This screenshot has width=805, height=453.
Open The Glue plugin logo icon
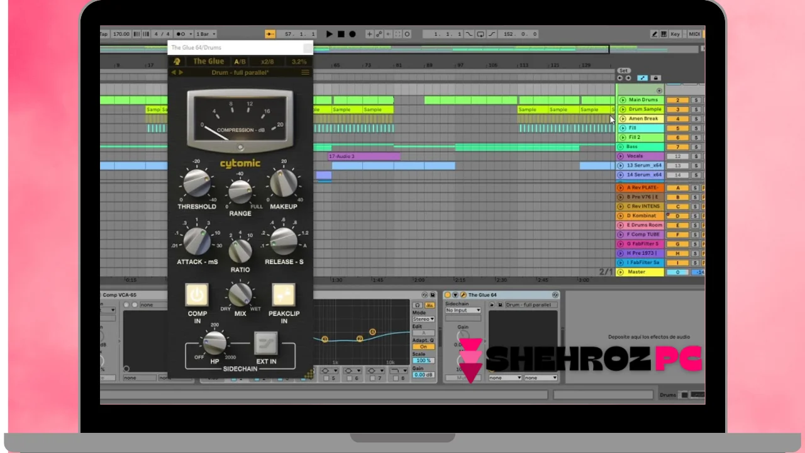[x=177, y=62]
